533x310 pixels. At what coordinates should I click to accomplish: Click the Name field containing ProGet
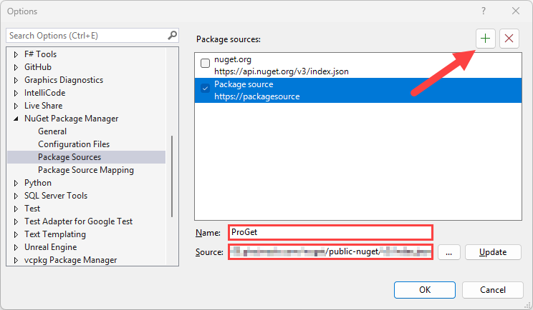pyautogui.click(x=330, y=232)
